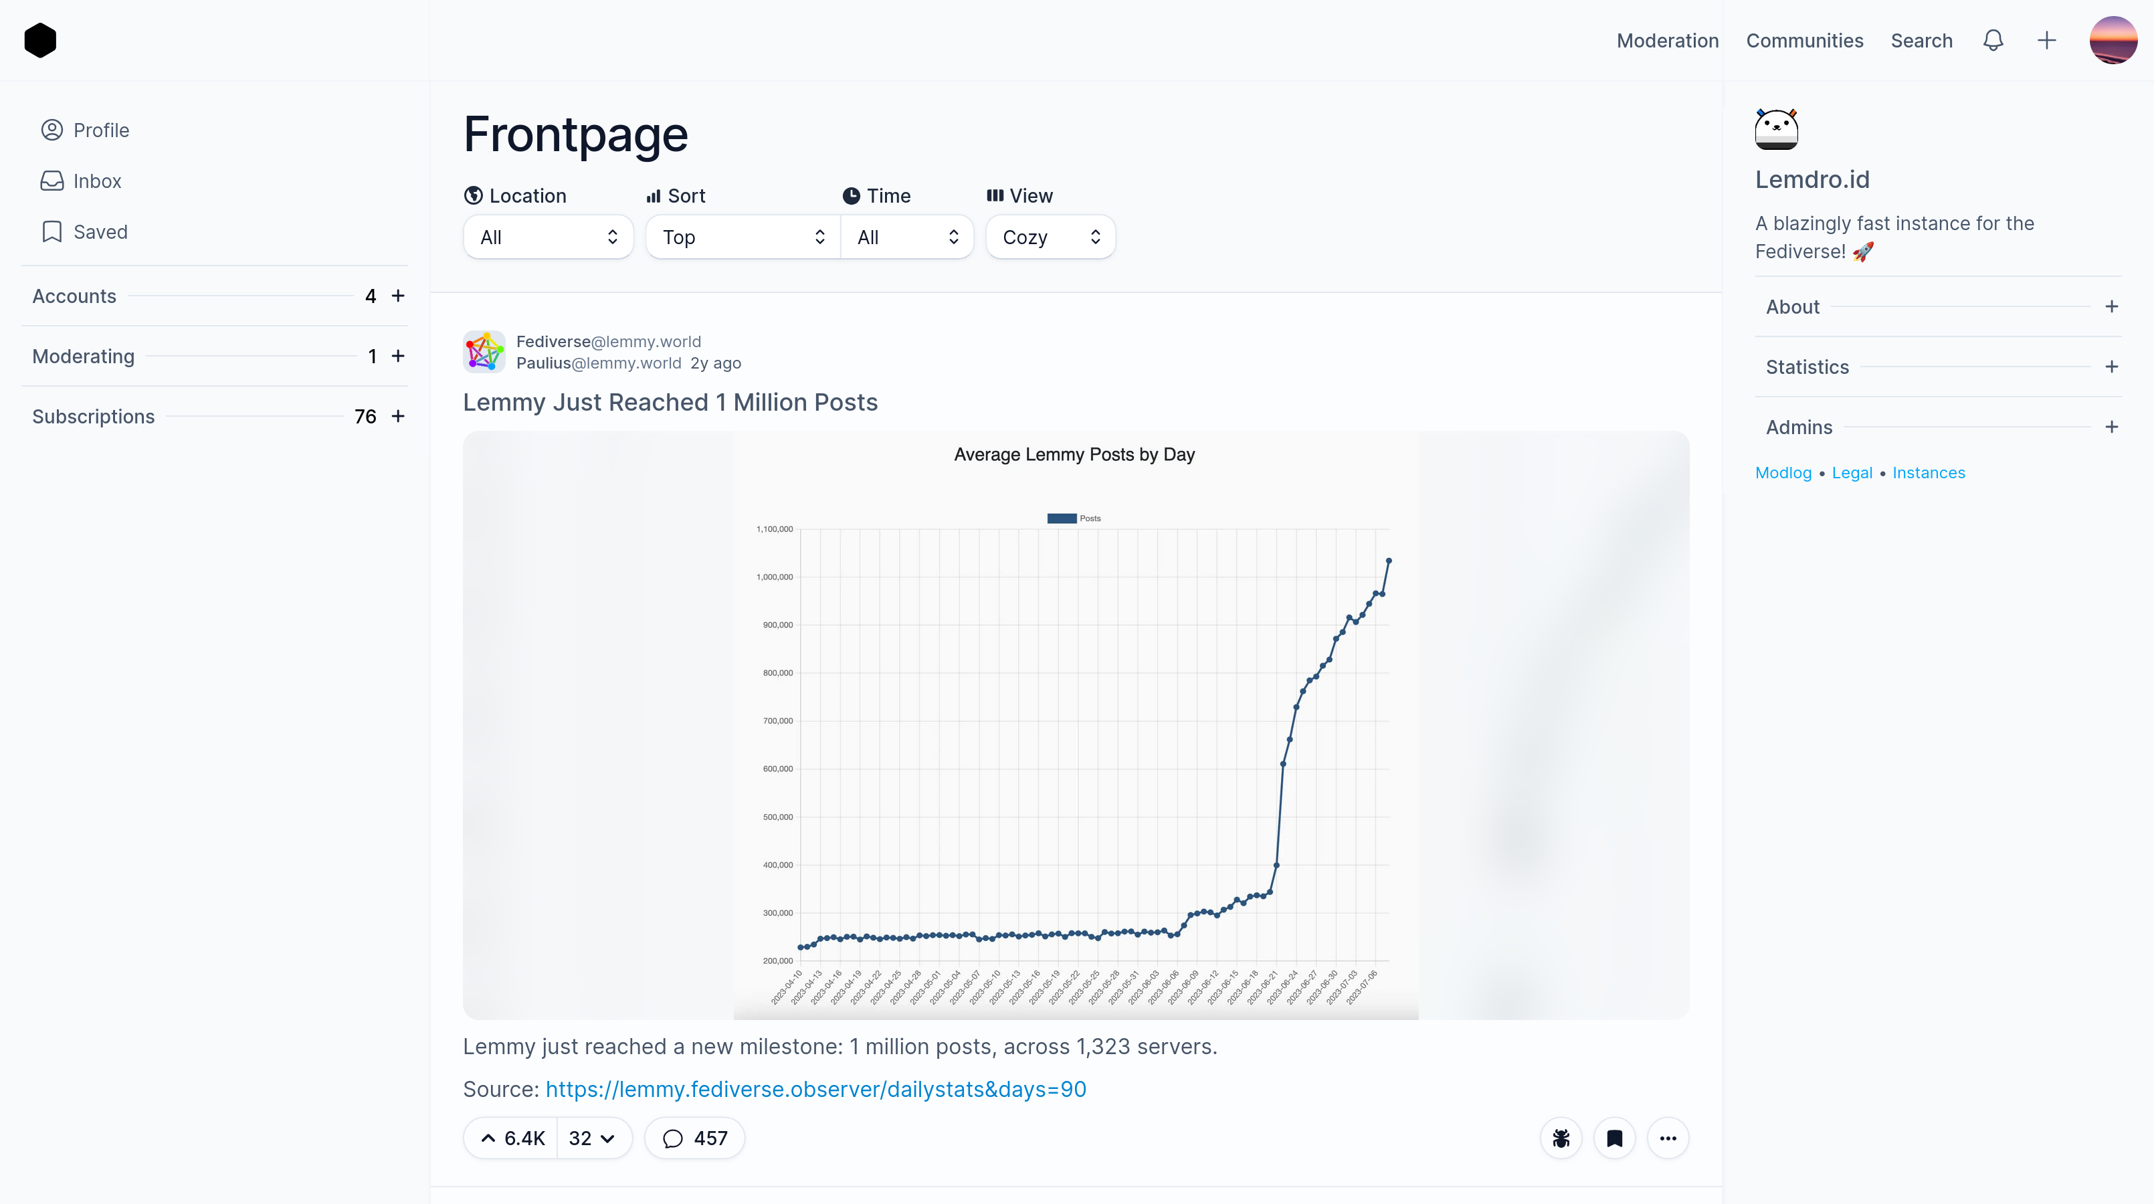
Task: Open the Legal link
Action: pyautogui.click(x=1852, y=474)
